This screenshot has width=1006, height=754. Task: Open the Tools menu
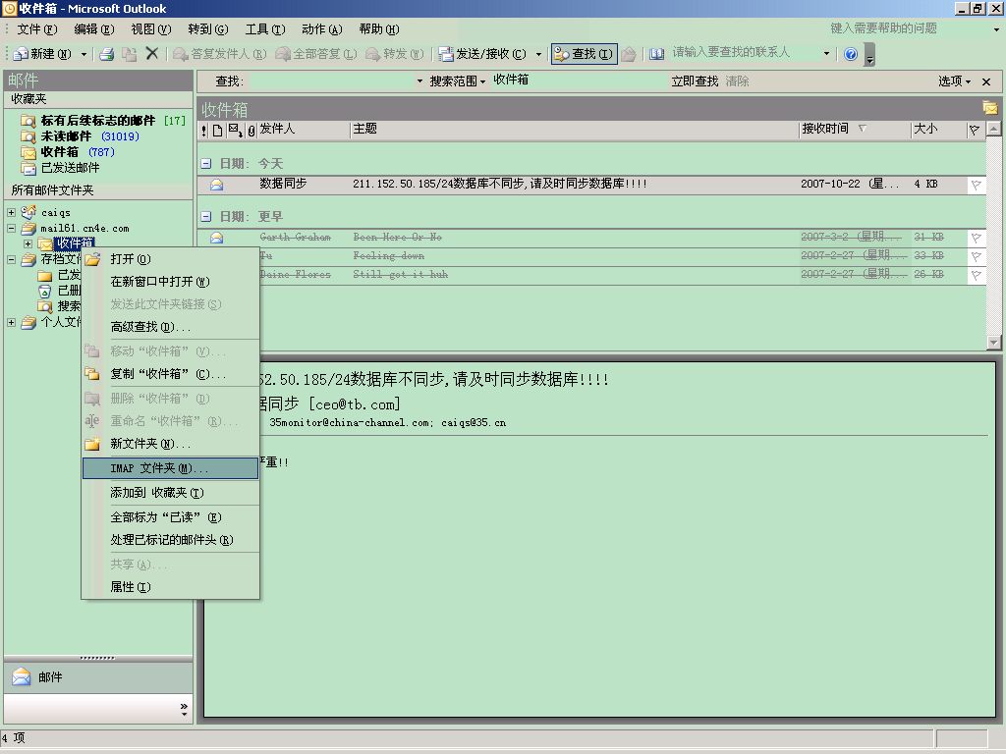point(265,29)
